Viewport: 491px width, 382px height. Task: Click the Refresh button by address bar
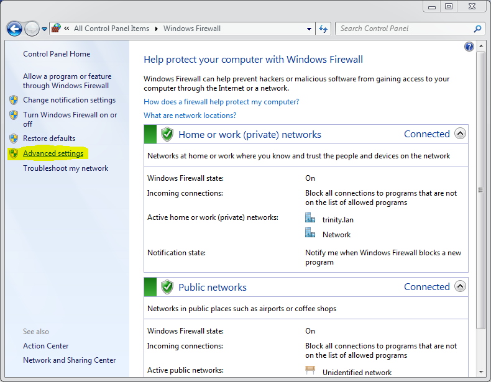323,29
